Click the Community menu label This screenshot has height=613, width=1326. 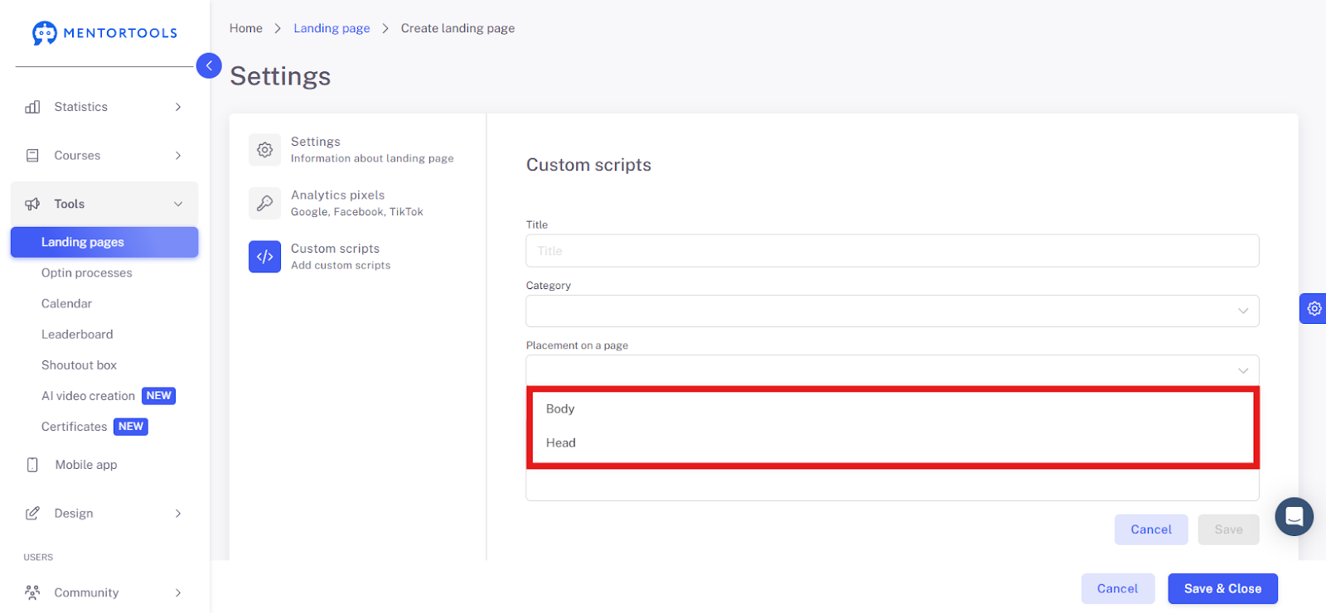[87, 592]
